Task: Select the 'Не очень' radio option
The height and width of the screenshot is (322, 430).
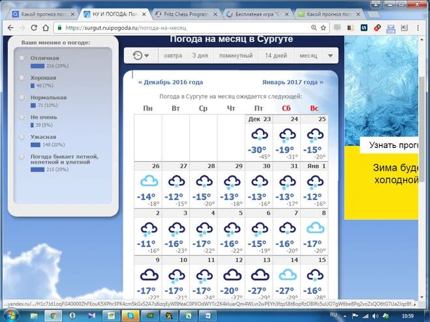Action: 22,117
